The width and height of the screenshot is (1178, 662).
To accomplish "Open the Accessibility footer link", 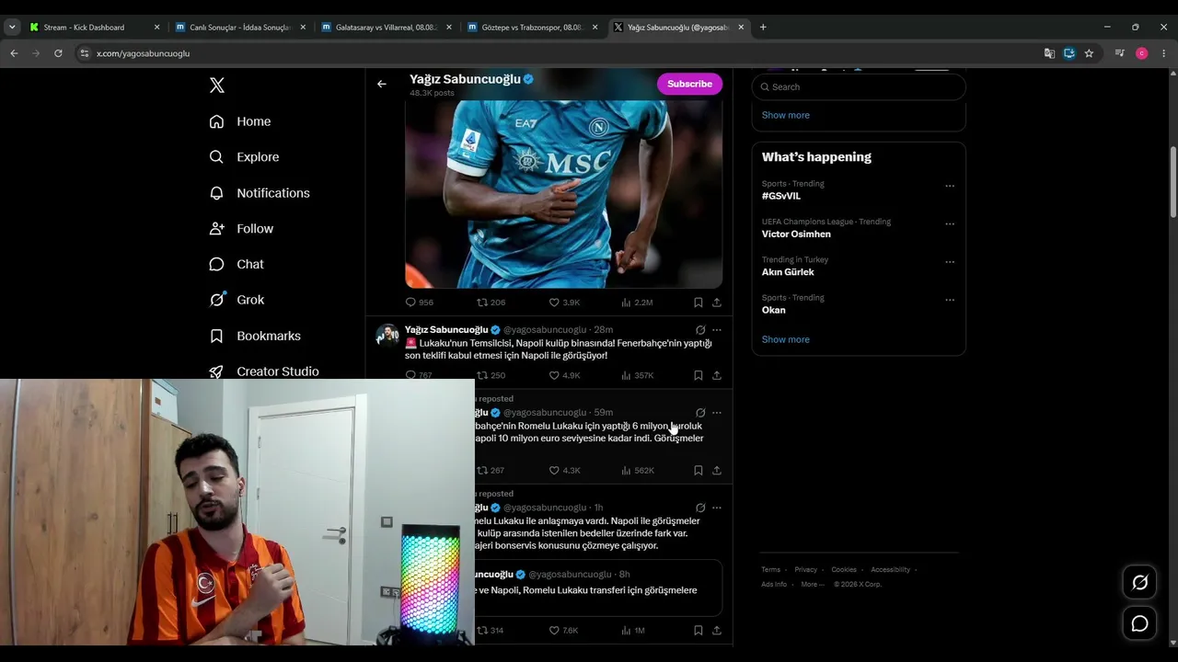I will coord(890,570).
